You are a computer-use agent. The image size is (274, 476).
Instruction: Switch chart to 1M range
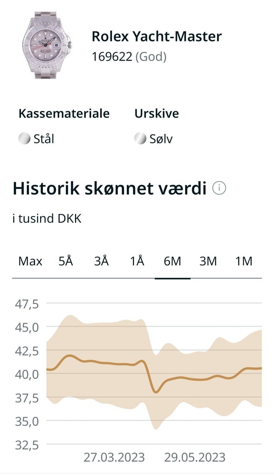pos(244,261)
